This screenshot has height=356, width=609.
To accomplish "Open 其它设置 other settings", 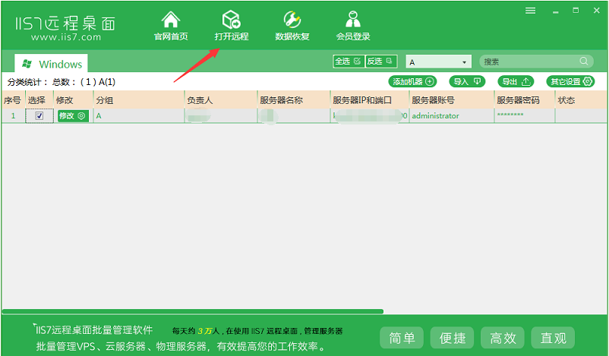I will click(x=570, y=81).
